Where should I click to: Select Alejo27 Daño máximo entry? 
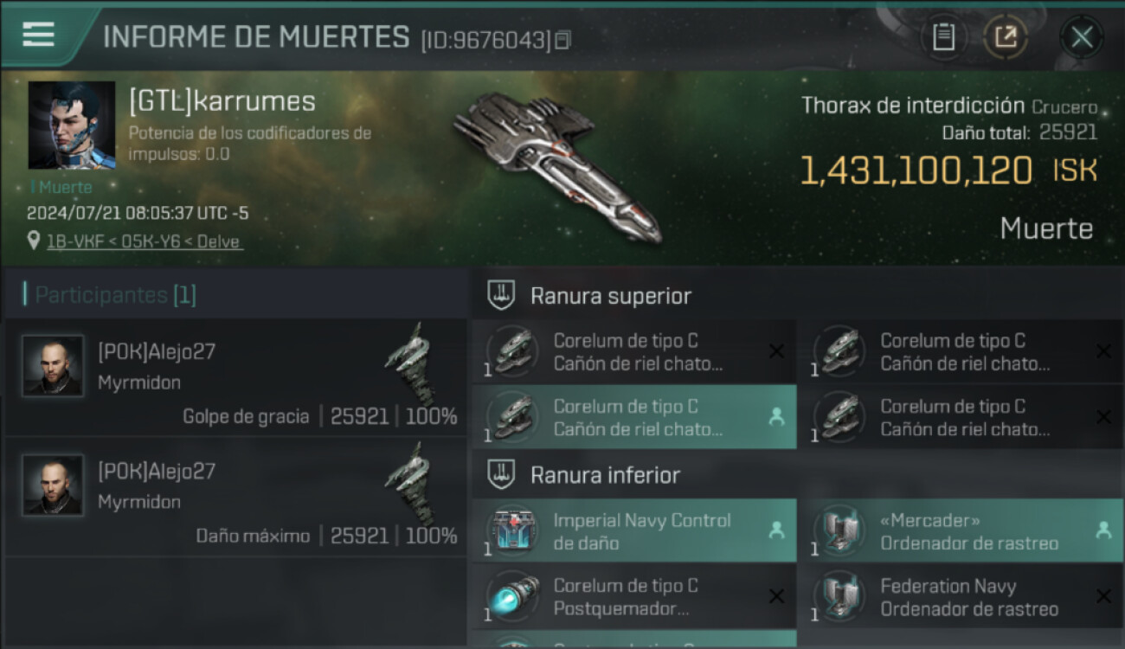tap(235, 498)
